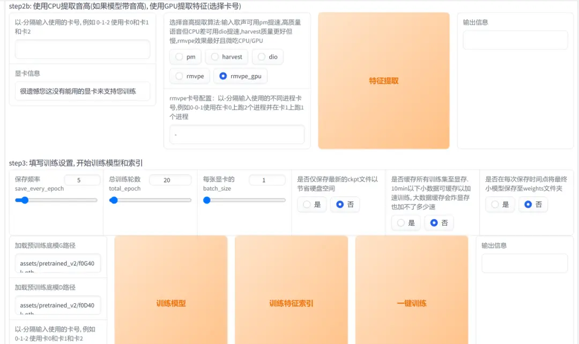The image size is (579, 344).
Task: Choose 是 for saving small model to weights
Action: pyautogui.click(x=500, y=204)
